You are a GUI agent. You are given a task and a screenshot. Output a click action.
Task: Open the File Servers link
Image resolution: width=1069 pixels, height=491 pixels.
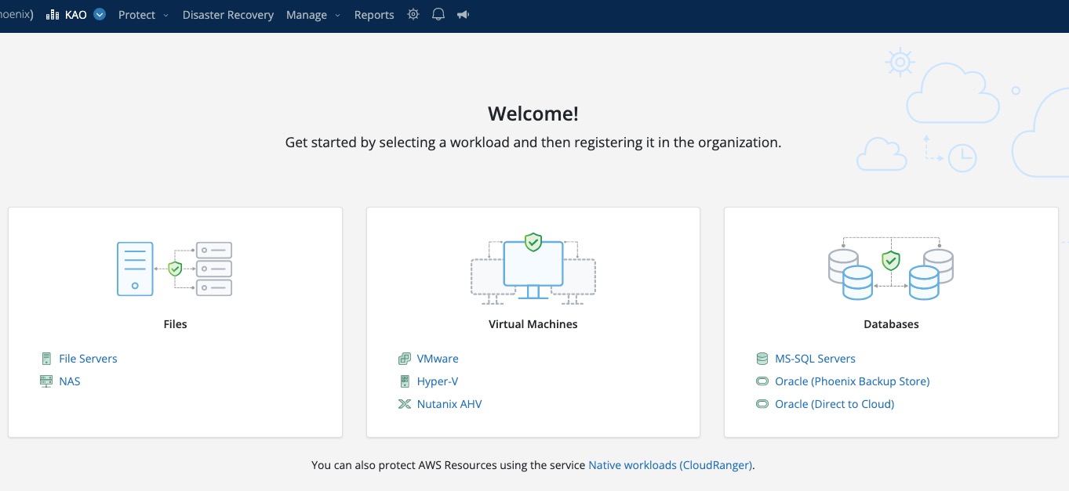[x=88, y=359]
